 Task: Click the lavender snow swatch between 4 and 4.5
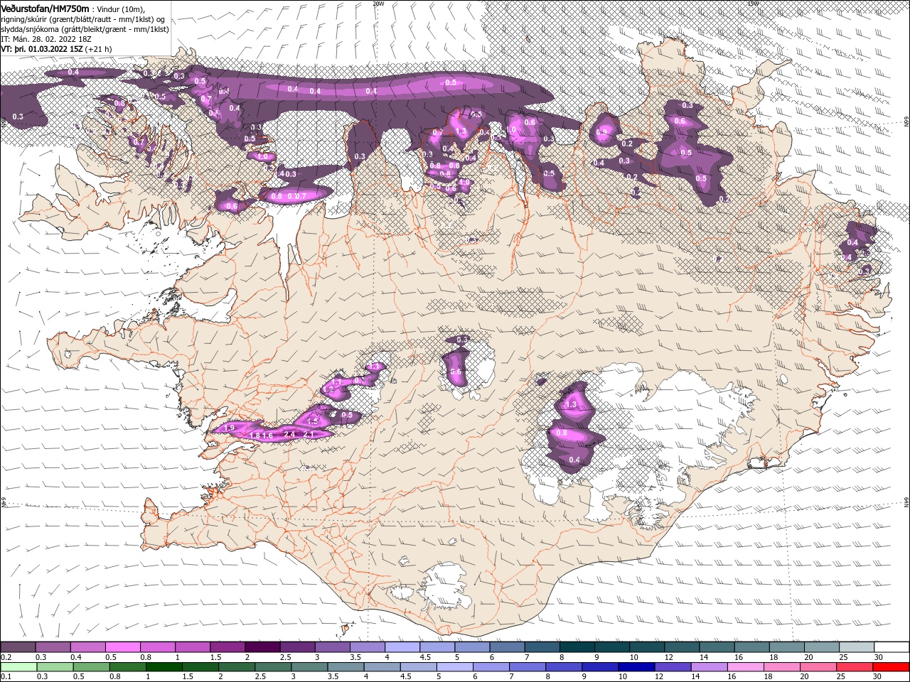402,647
